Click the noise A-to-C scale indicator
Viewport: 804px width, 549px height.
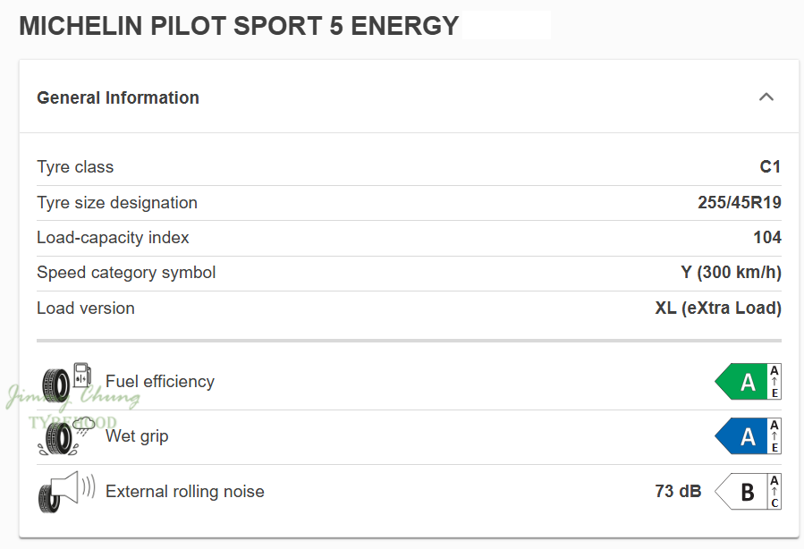774,491
